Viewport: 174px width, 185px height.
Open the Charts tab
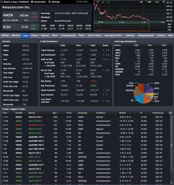point(34,35)
